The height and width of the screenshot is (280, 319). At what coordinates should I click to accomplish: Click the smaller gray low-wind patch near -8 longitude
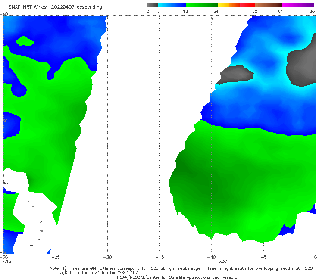point(235,75)
